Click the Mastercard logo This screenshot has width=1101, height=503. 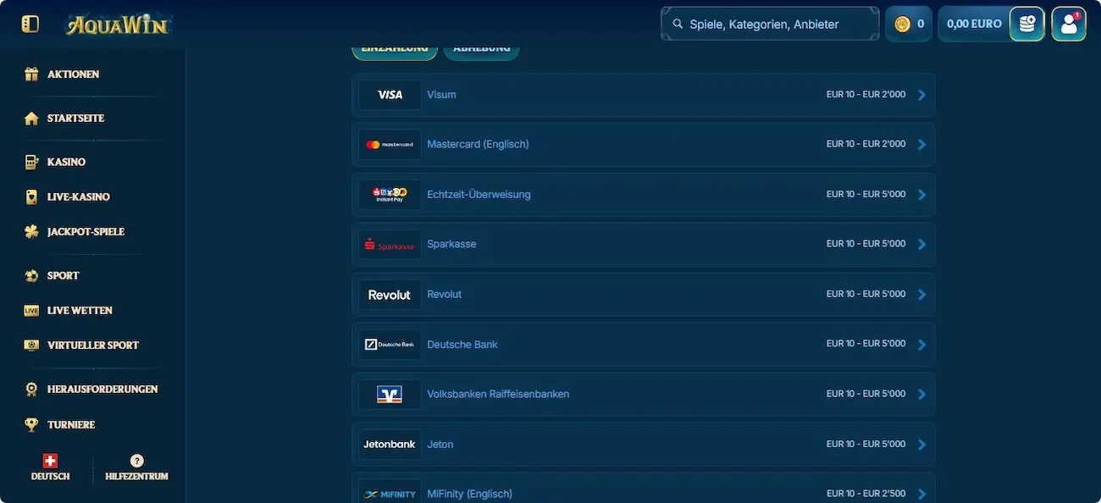point(390,145)
